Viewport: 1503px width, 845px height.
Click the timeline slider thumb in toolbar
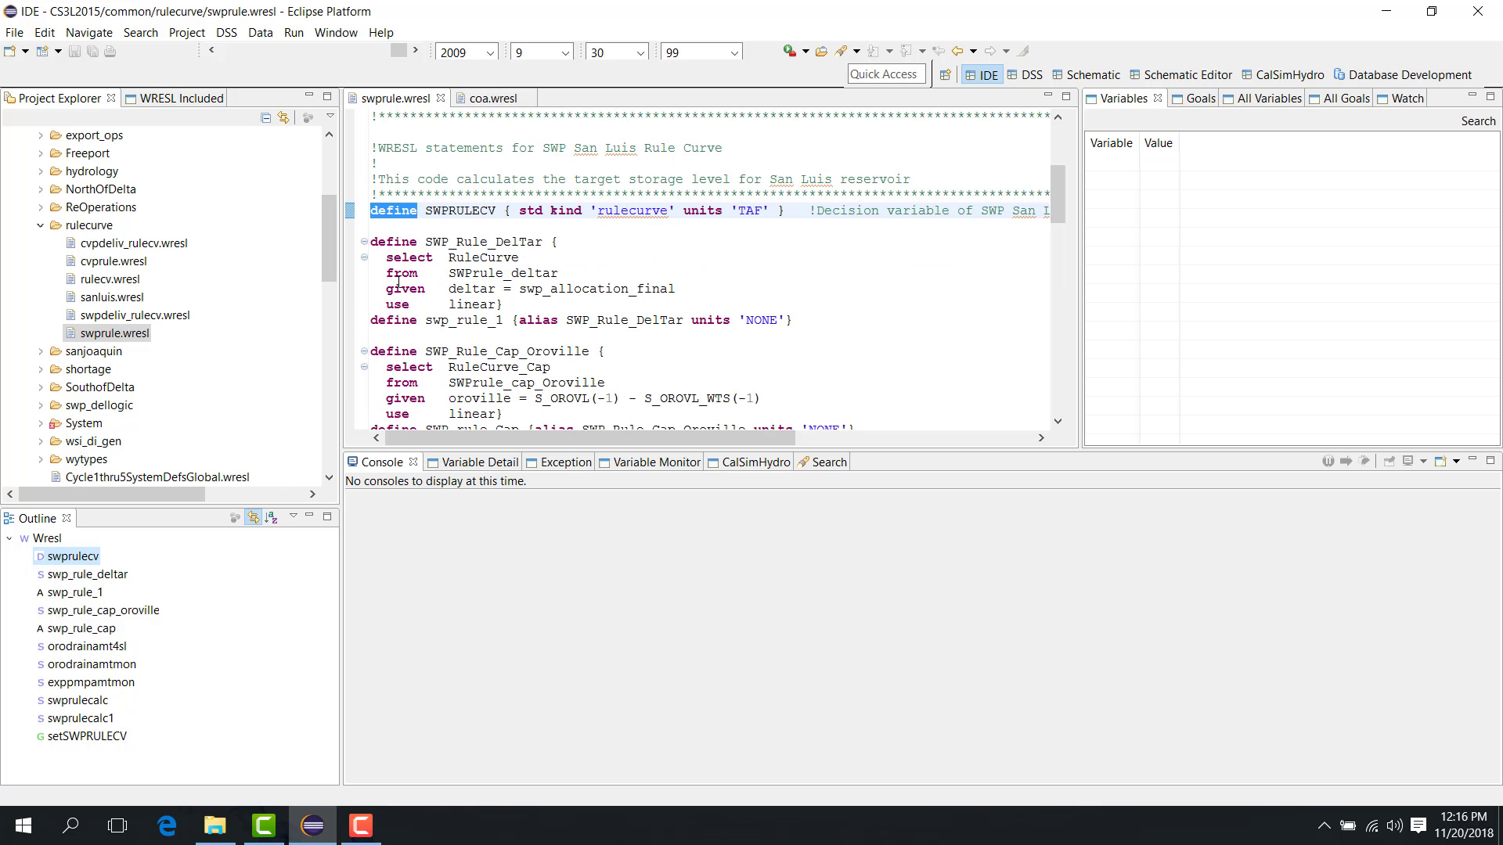[398, 50]
